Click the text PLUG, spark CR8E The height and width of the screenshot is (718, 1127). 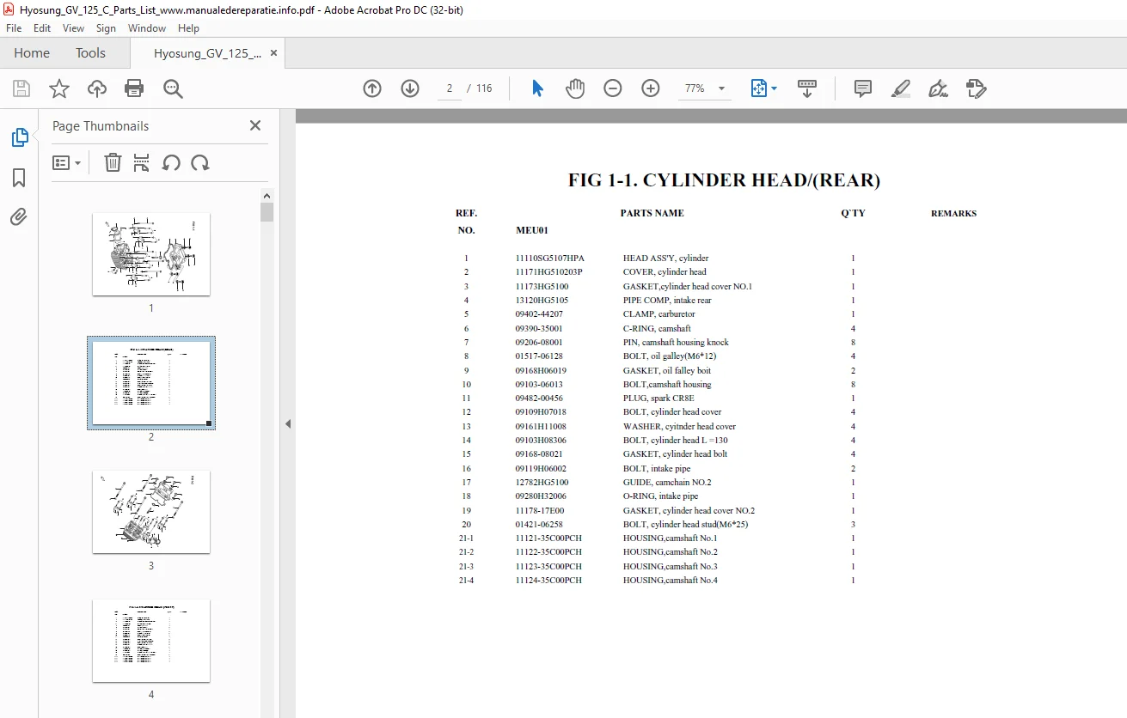pos(658,398)
